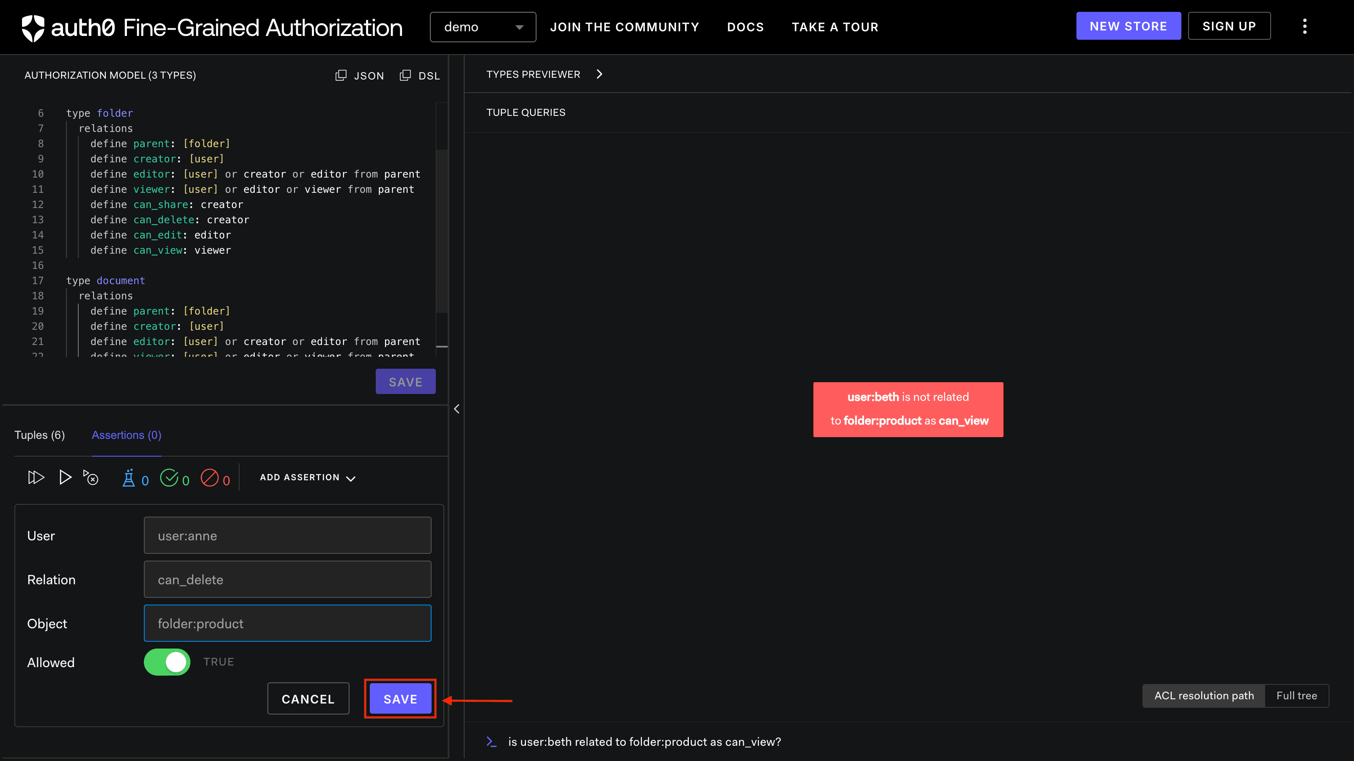Click the Auth0 shield logo
This screenshot has height=761, width=1354.
33,27
